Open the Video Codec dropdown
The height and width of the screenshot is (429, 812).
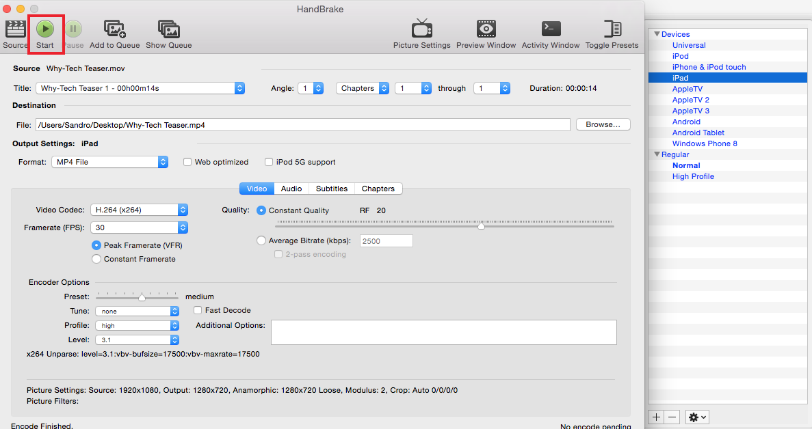click(140, 210)
